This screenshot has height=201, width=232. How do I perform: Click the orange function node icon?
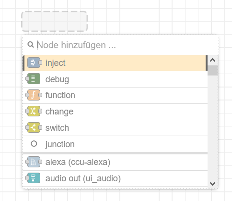click(x=34, y=95)
